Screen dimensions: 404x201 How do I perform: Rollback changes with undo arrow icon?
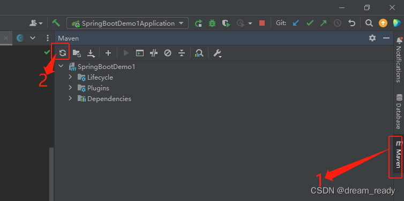[x=351, y=23]
